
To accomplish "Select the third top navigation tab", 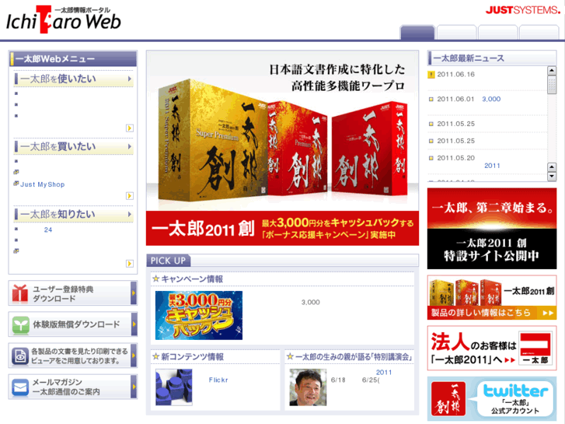I will [498, 33].
